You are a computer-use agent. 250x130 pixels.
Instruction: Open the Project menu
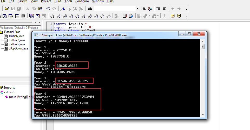click(x=46, y=2)
